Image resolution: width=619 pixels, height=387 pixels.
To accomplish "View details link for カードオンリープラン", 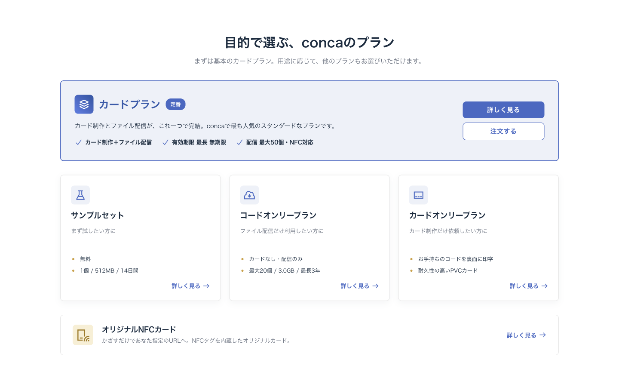I will 529,286.
